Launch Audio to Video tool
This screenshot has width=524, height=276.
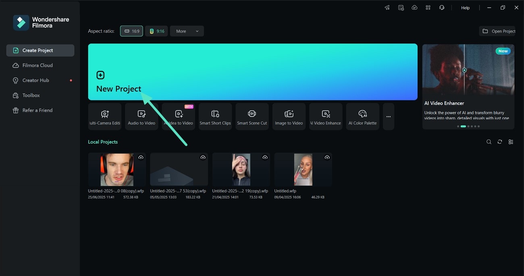coord(141,116)
